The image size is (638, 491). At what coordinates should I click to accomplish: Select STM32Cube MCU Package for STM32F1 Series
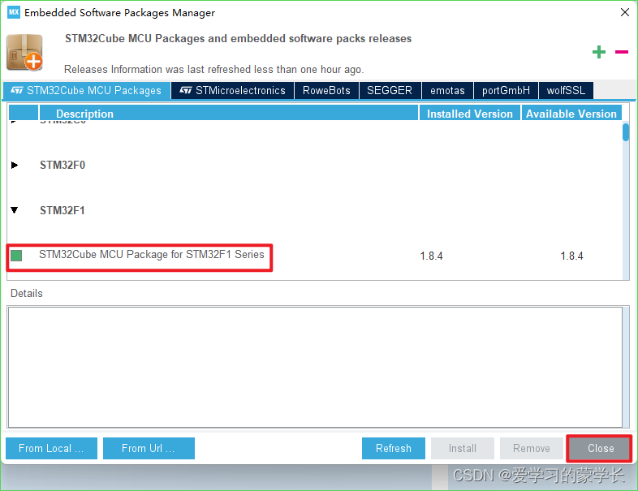pos(151,255)
